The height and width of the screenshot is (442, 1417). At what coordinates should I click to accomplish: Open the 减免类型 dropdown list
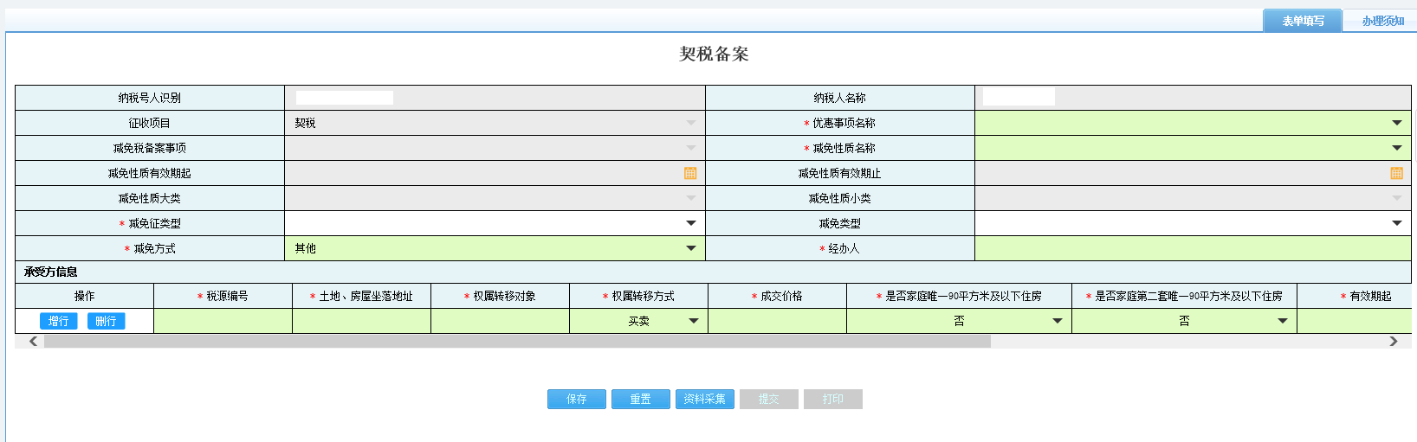[1396, 223]
